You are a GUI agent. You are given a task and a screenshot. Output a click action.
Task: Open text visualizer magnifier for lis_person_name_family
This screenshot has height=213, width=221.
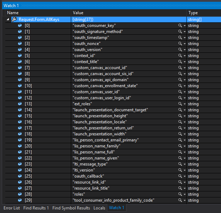180,146
